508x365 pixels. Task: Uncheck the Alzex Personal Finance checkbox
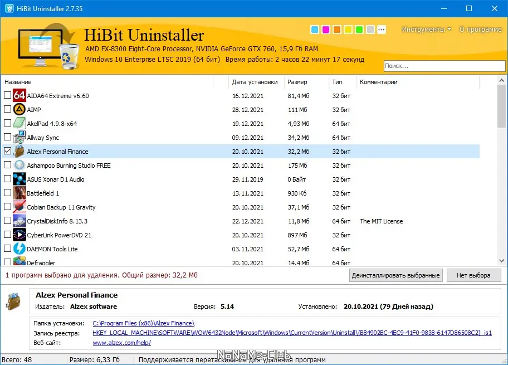tap(7, 151)
